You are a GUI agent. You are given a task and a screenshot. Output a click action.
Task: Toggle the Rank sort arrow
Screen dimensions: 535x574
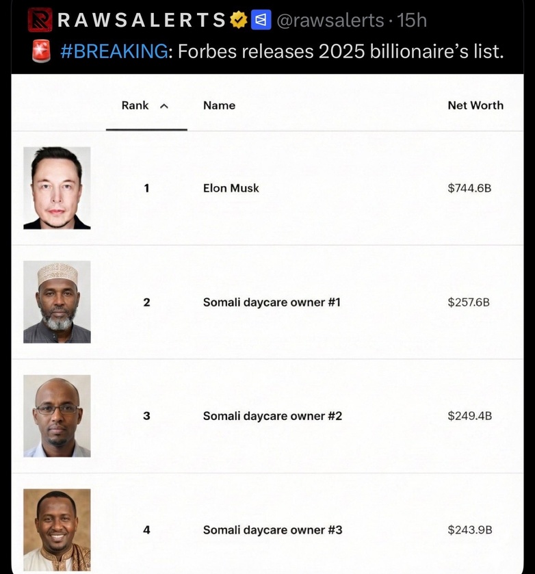(164, 106)
